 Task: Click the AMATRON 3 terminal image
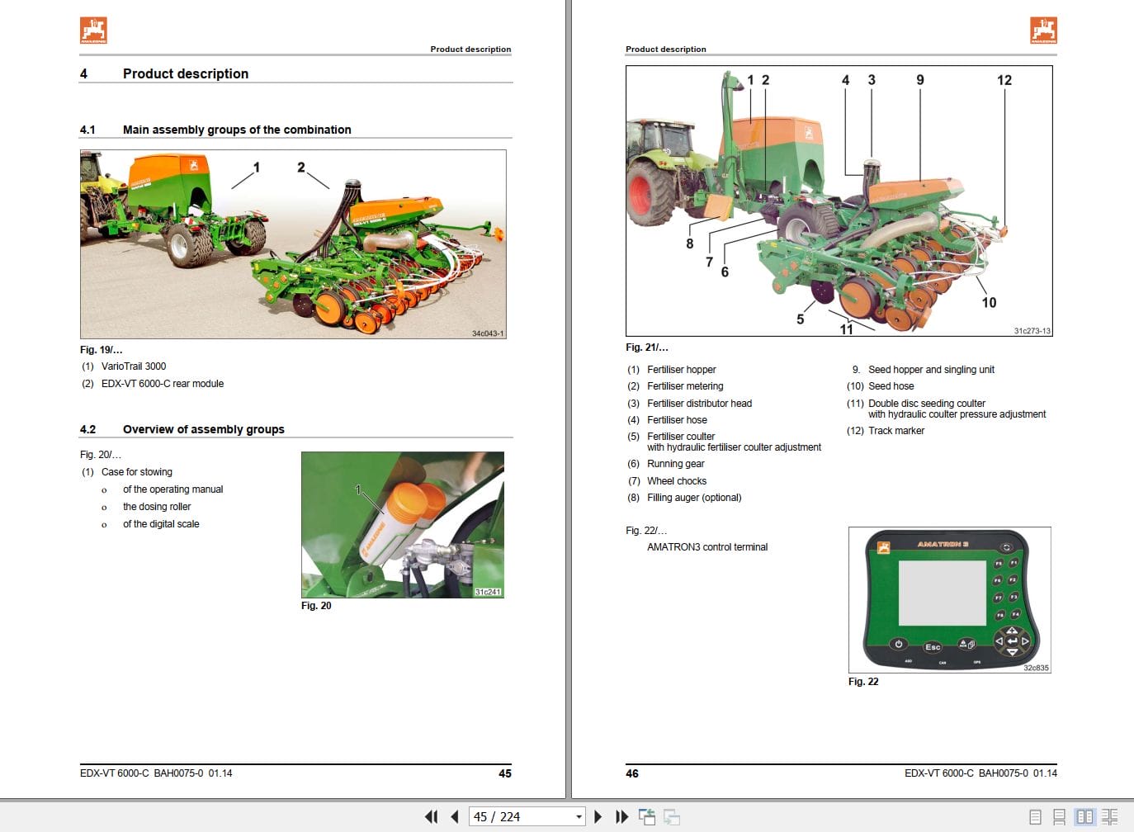[x=949, y=599]
